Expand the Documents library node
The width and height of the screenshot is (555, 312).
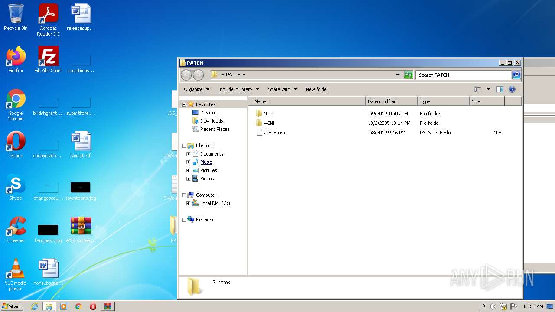pyautogui.click(x=189, y=154)
